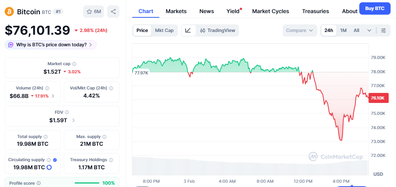
Task: Click the info icon next to Market cap
Action: [74, 64]
